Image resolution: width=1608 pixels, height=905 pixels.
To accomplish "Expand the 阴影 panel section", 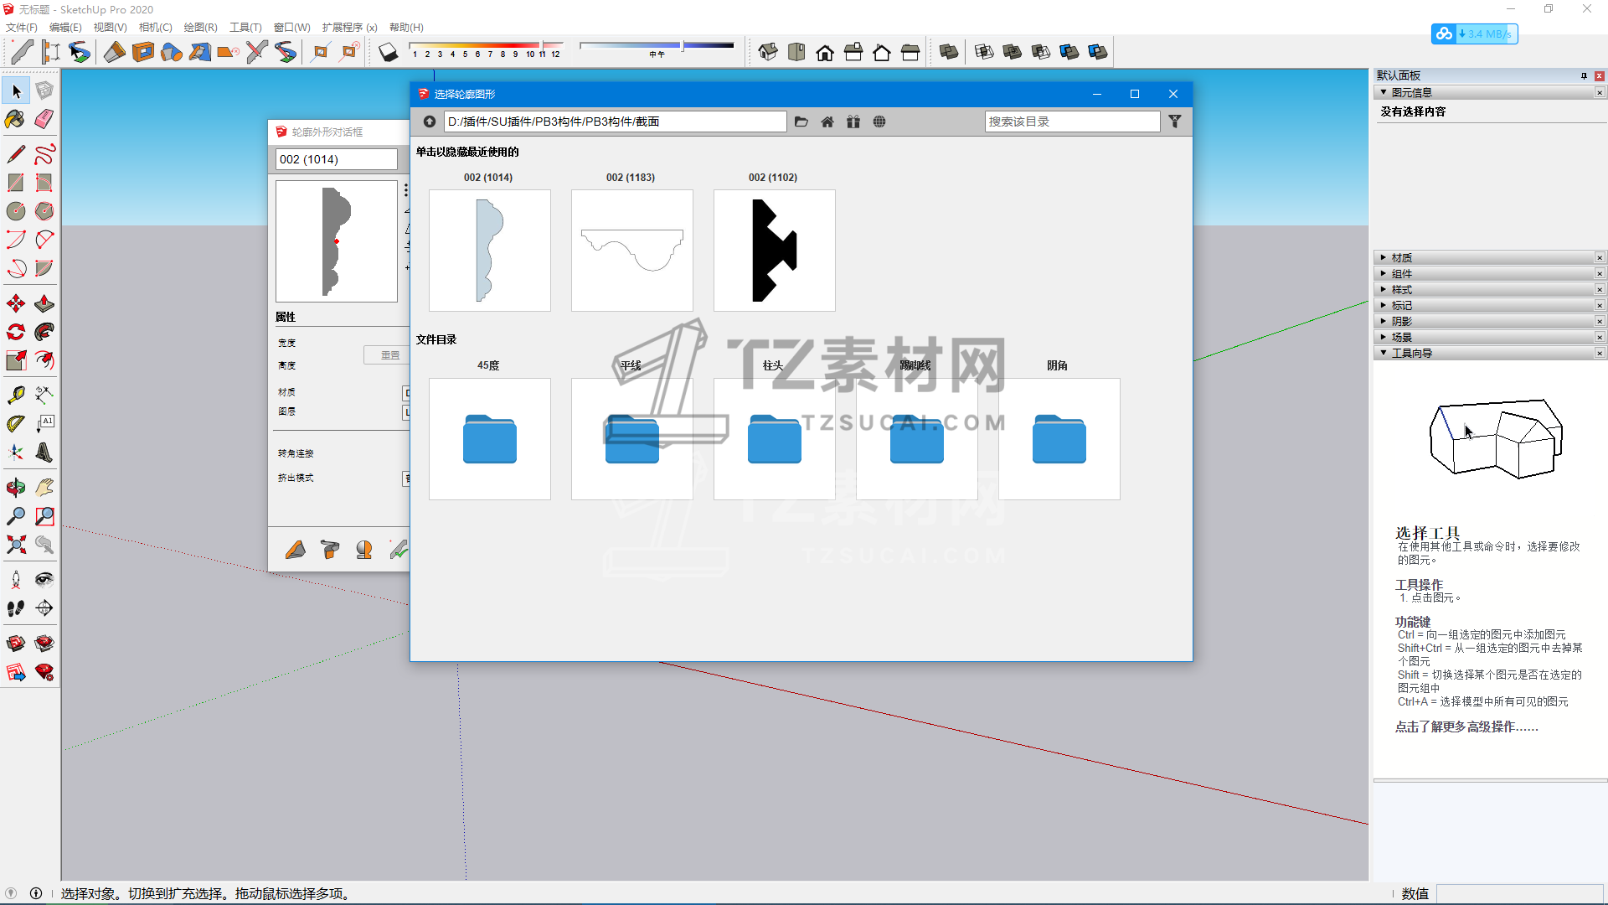I will pyautogui.click(x=1402, y=322).
